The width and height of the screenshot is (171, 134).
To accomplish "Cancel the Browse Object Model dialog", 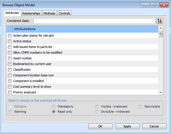I will pyautogui.click(x=154, y=126).
